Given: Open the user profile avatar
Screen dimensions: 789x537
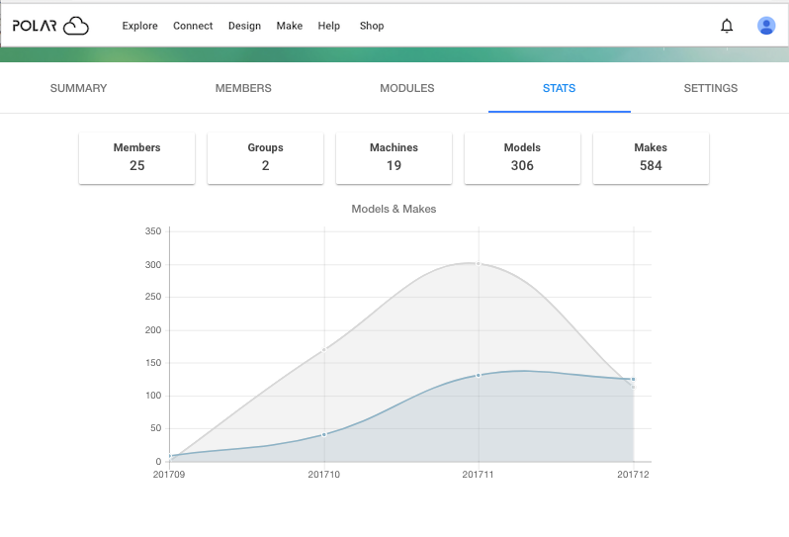Looking at the screenshot, I should click(766, 26).
